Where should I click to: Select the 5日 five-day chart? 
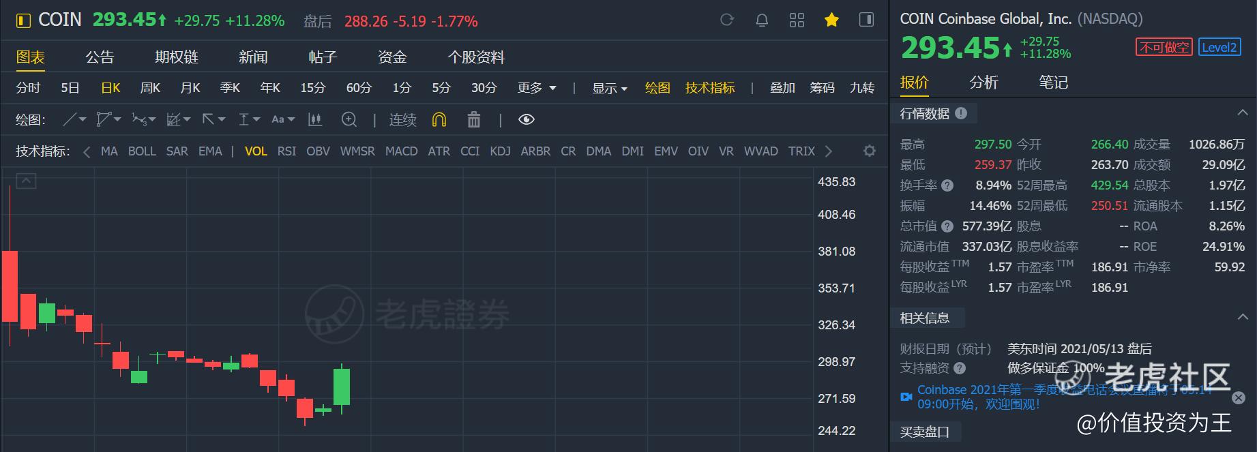pos(70,88)
